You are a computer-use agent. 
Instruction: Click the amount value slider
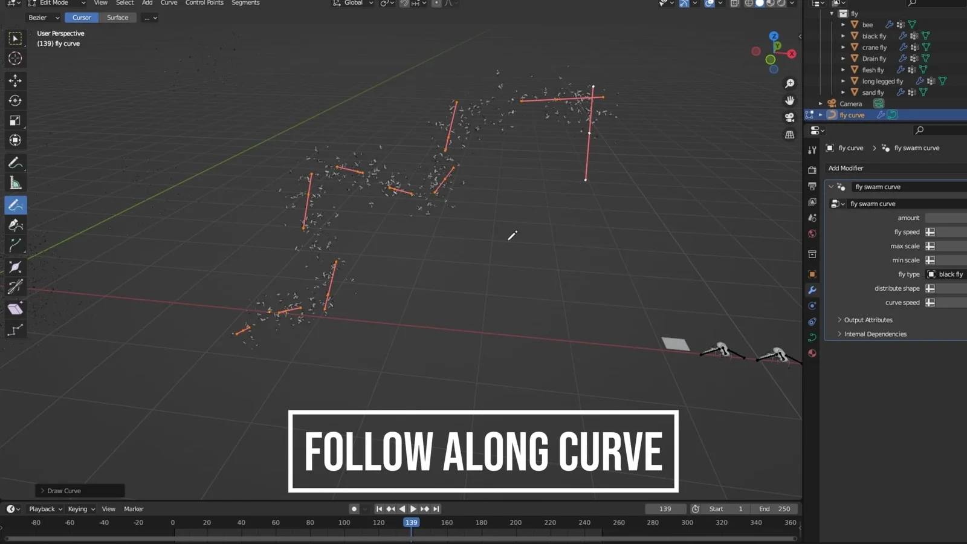point(946,218)
